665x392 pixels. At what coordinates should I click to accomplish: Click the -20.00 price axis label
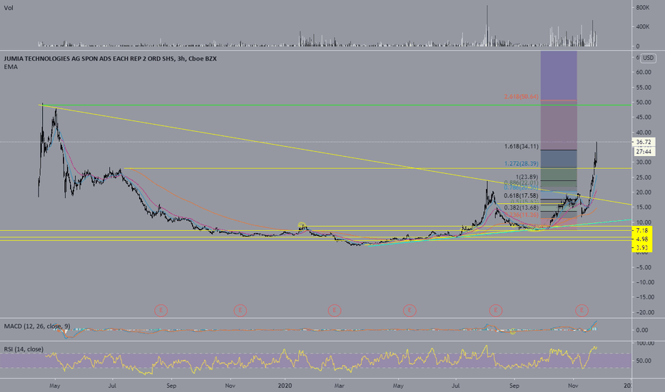click(644, 312)
